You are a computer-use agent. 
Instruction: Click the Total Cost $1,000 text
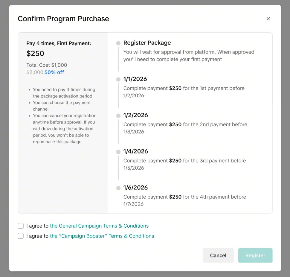coord(47,65)
